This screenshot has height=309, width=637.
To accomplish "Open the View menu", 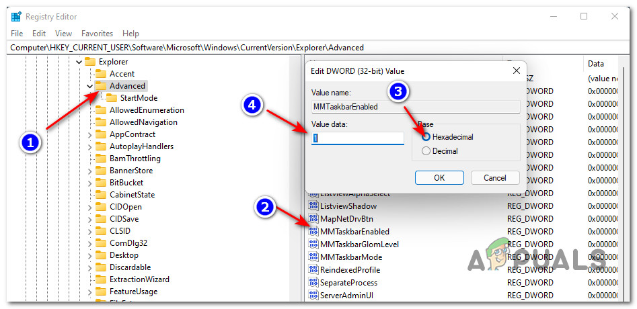I will click(x=63, y=34).
